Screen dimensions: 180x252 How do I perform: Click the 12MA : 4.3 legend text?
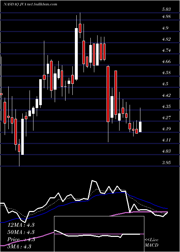(21, 225)
